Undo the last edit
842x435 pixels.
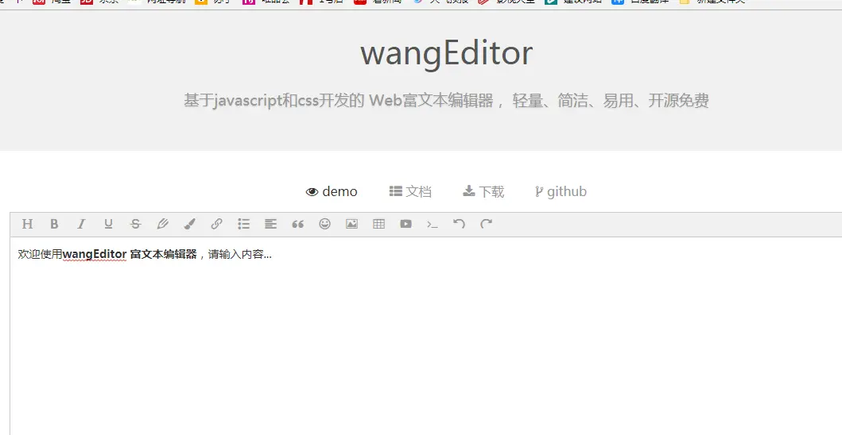pos(459,224)
